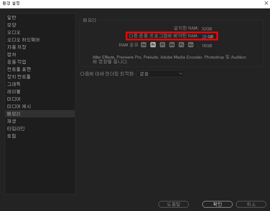Click the RAM 공유 label
Image resolution: width=270 pixels, height=211 pixels.
(x=128, y=45)
